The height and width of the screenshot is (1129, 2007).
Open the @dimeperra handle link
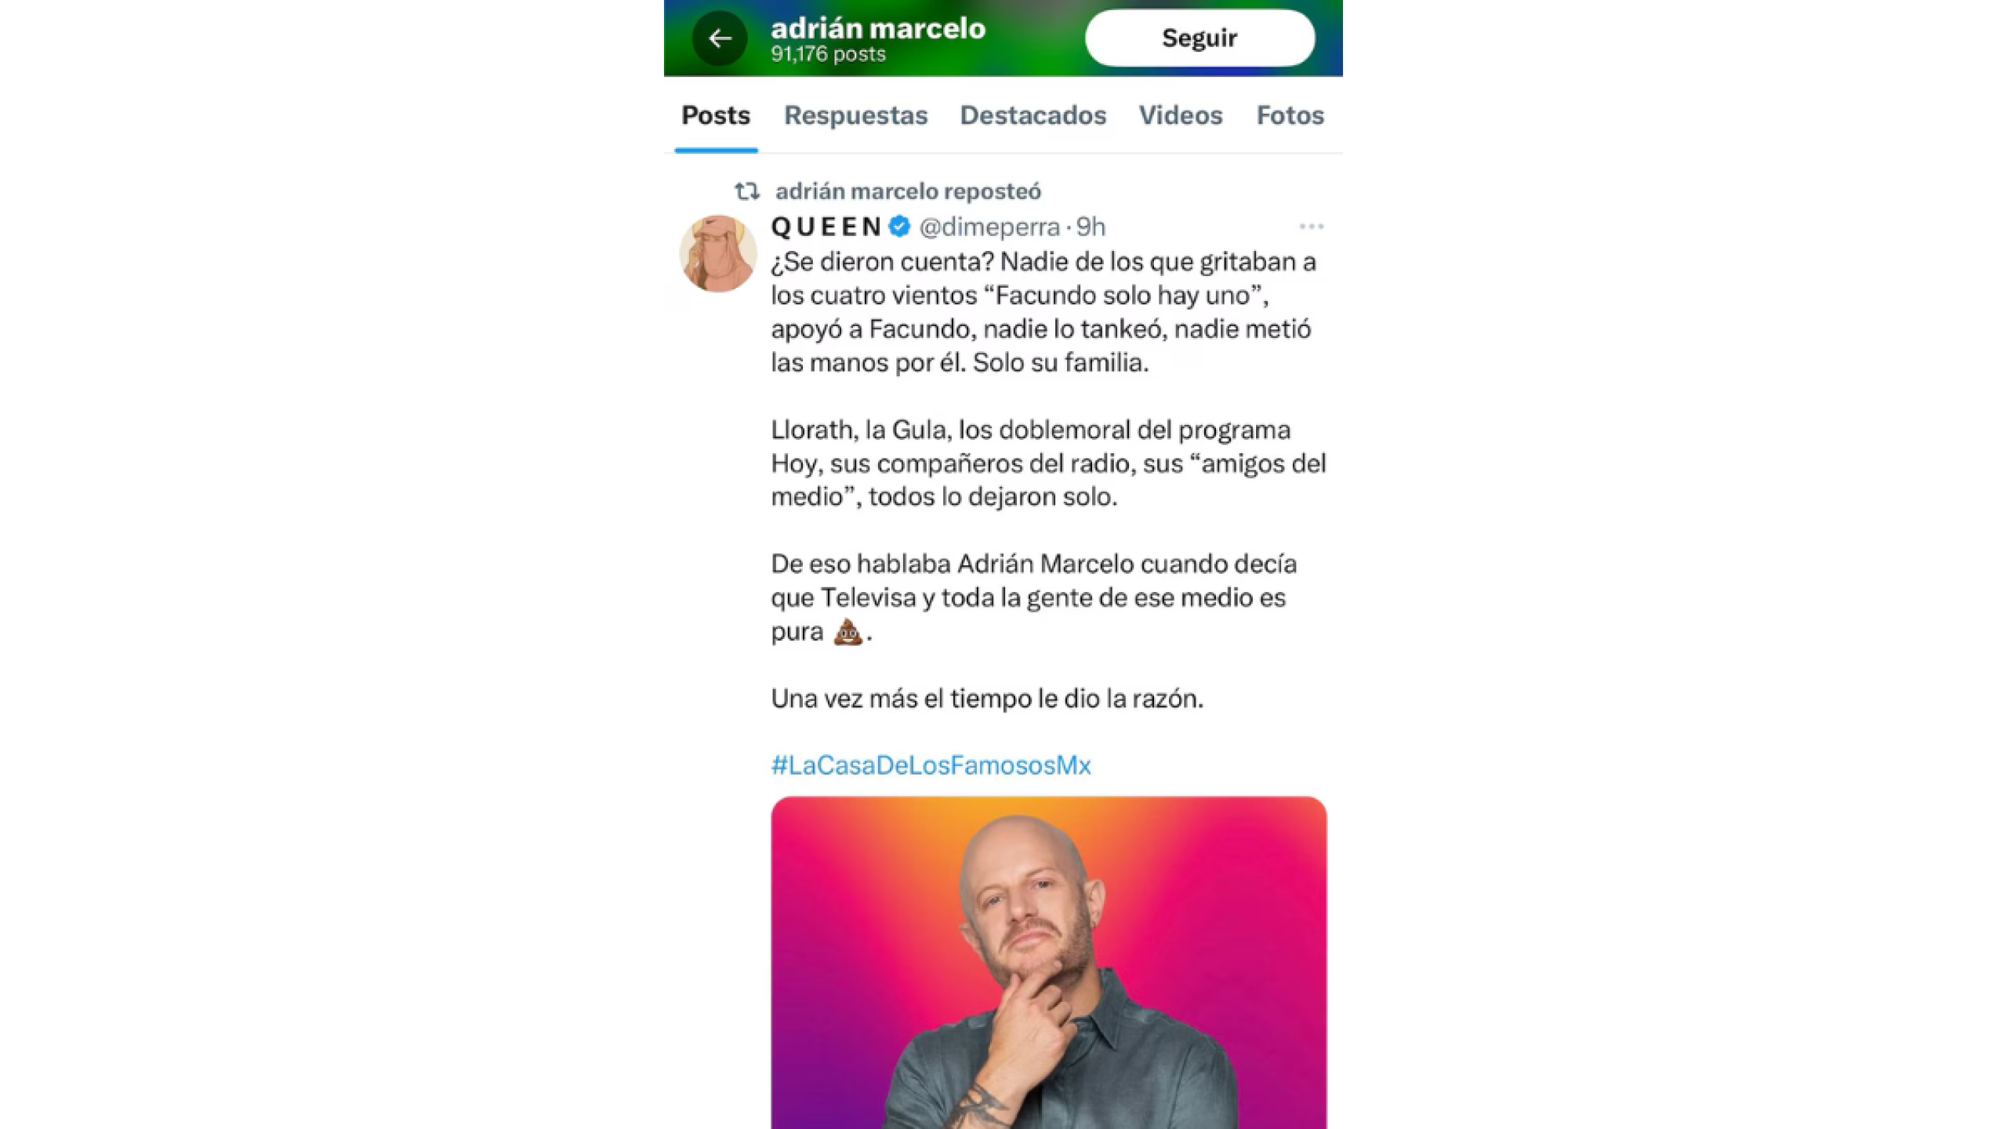[989, 227]
